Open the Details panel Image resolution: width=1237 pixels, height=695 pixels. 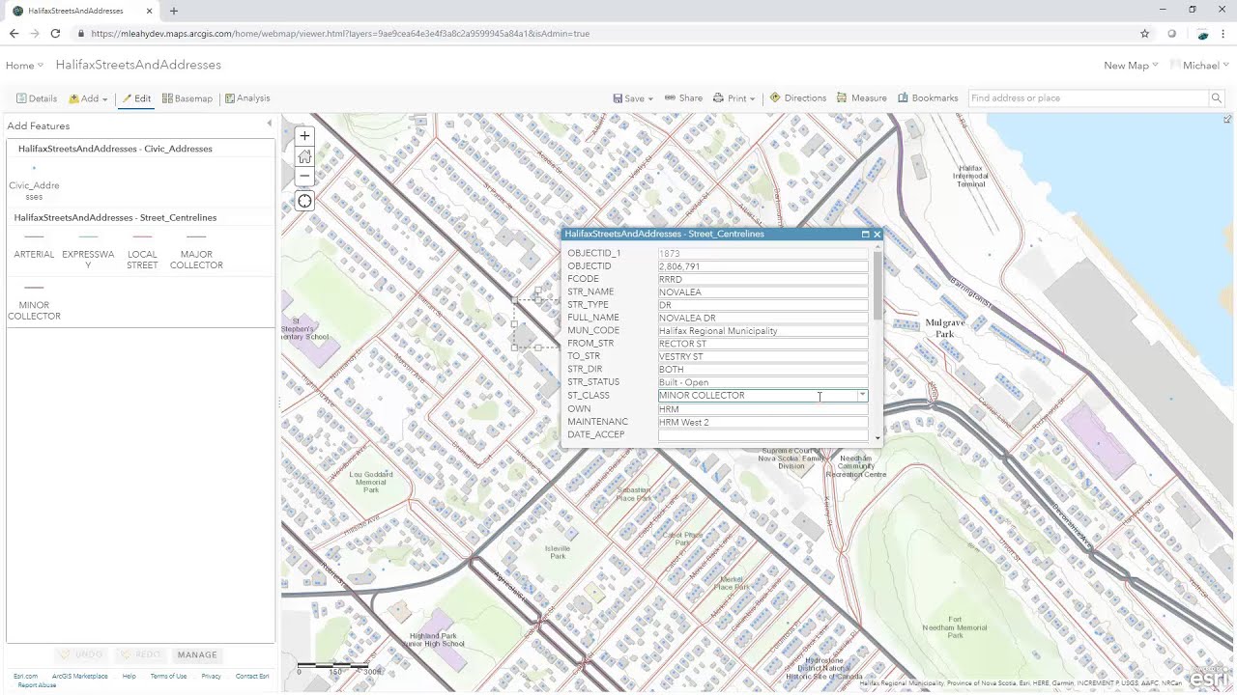[x=37, y=98]
